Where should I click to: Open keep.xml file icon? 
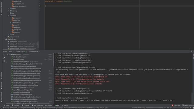pos(13,27)
